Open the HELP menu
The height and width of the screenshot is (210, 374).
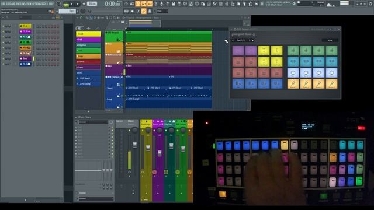(51, 4)
